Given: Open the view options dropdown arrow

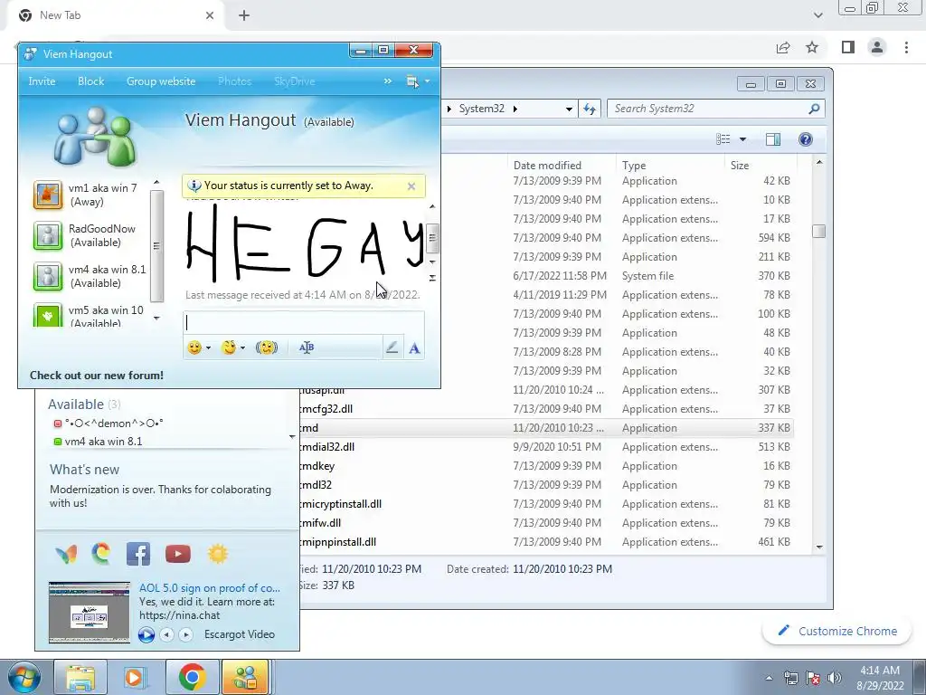Looking at the screenshot, I should (x=743, y=139).
